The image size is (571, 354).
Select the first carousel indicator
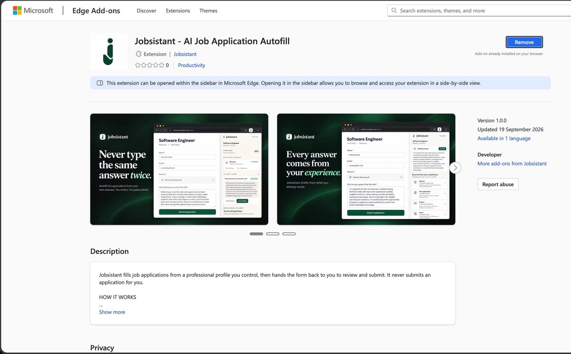click(x=256, y=234)
